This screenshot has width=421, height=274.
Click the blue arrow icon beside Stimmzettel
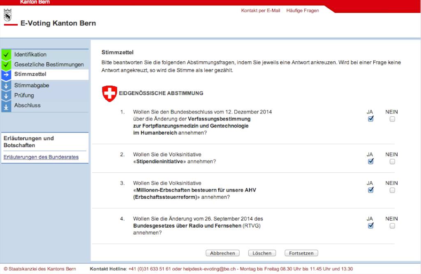coord(6,75)
